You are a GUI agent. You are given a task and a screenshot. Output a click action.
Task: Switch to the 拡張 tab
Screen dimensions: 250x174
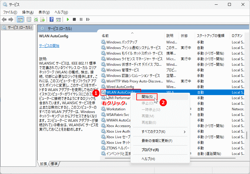pyautogui.click(x=43, y=164)
